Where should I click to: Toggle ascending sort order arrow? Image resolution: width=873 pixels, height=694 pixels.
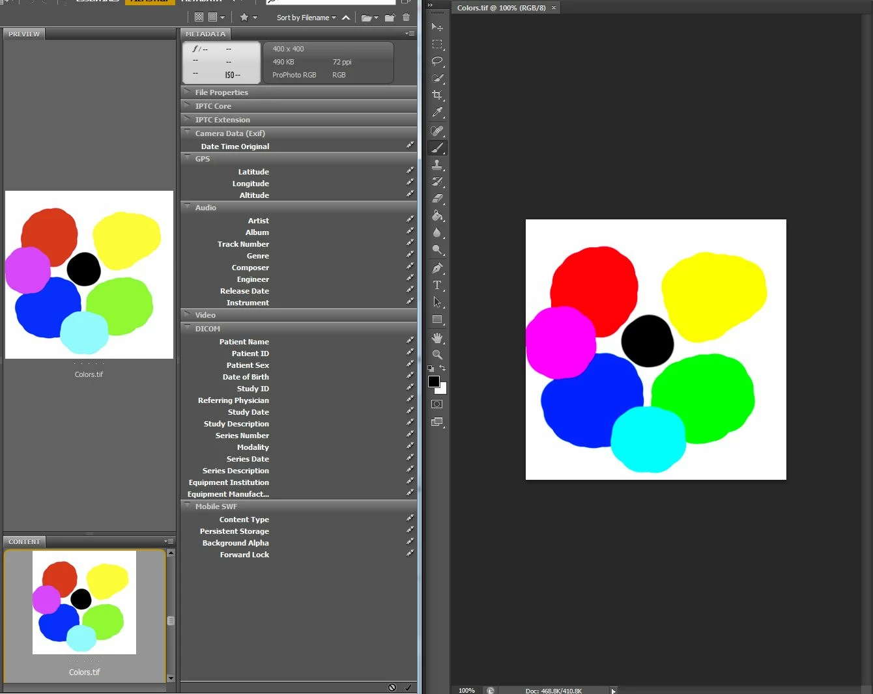coord(346,18)
